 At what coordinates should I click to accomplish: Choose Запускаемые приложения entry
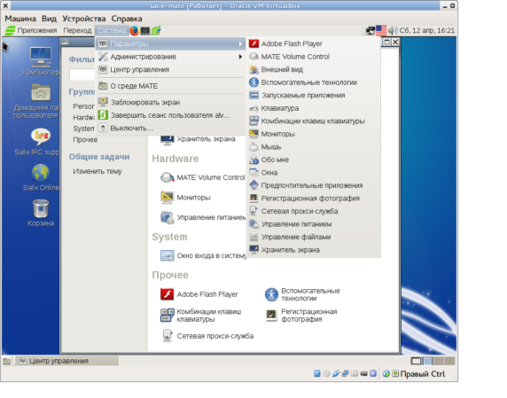pos(314,96)
